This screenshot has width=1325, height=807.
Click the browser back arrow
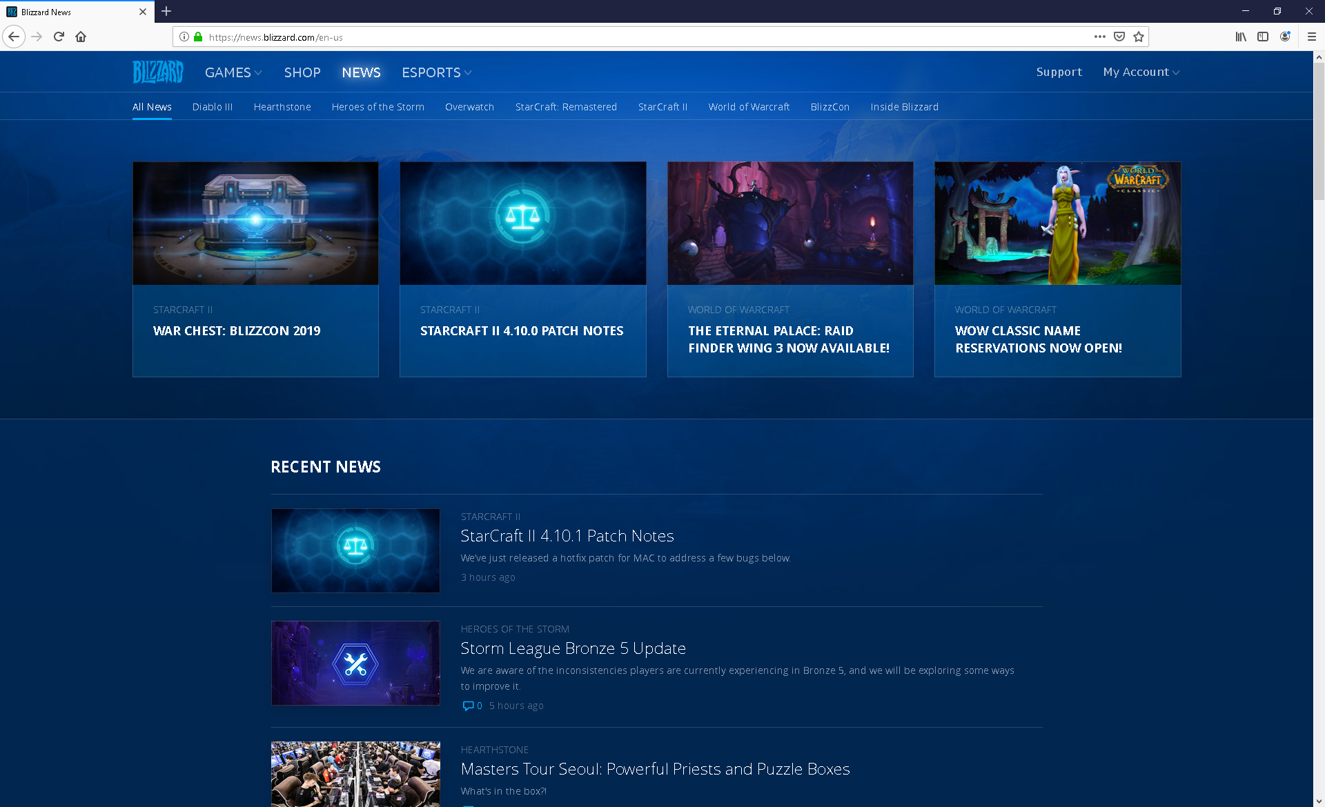(x=14, y=37)
